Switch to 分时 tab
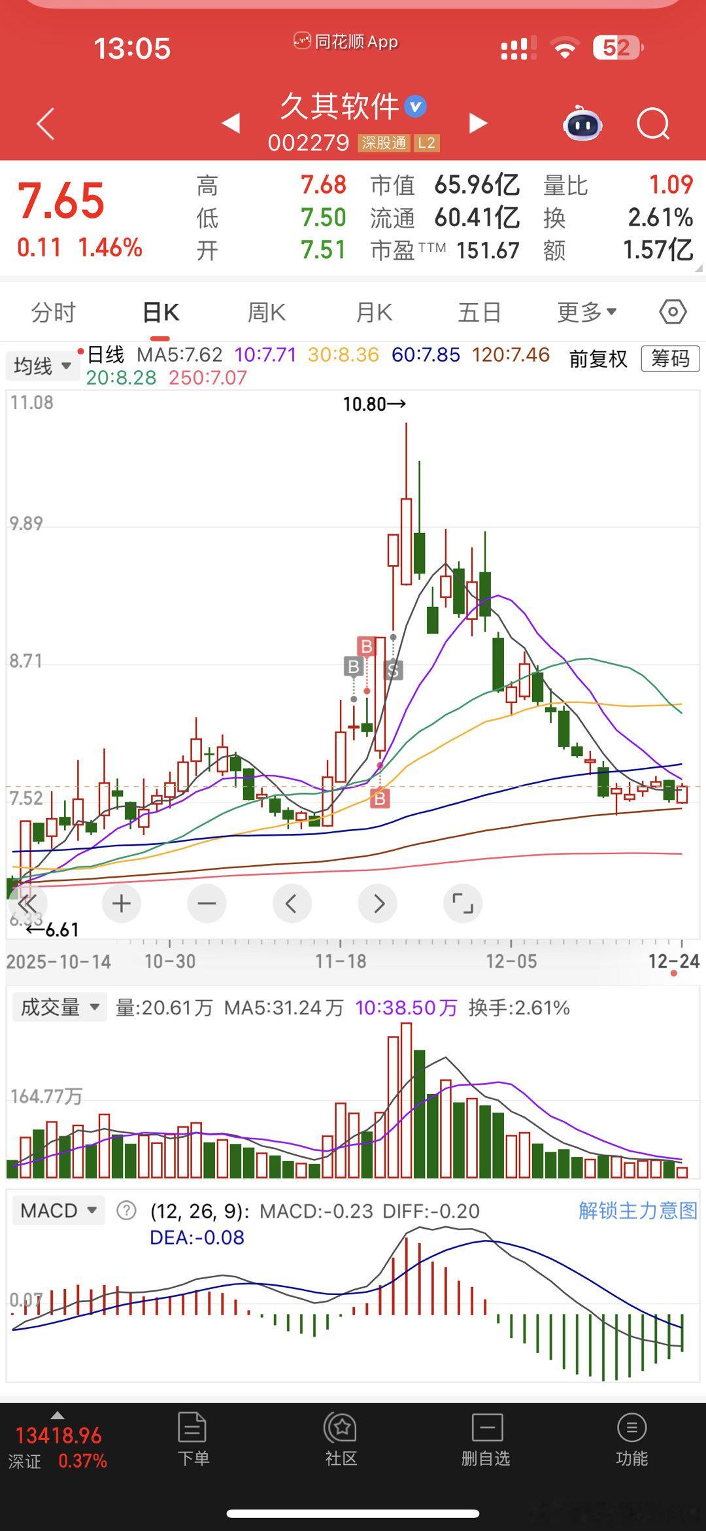This screenshot has height=1531, width=706. 54,312
